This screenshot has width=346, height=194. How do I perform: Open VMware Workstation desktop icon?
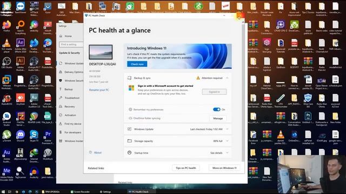tap(6, 82)
